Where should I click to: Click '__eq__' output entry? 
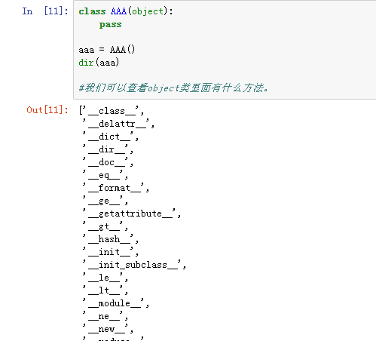point(105,175)
